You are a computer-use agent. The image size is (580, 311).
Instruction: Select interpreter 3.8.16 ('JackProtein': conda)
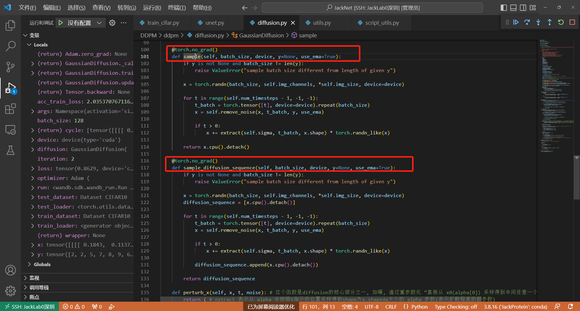pyautogui.click(x=515, y=307)
